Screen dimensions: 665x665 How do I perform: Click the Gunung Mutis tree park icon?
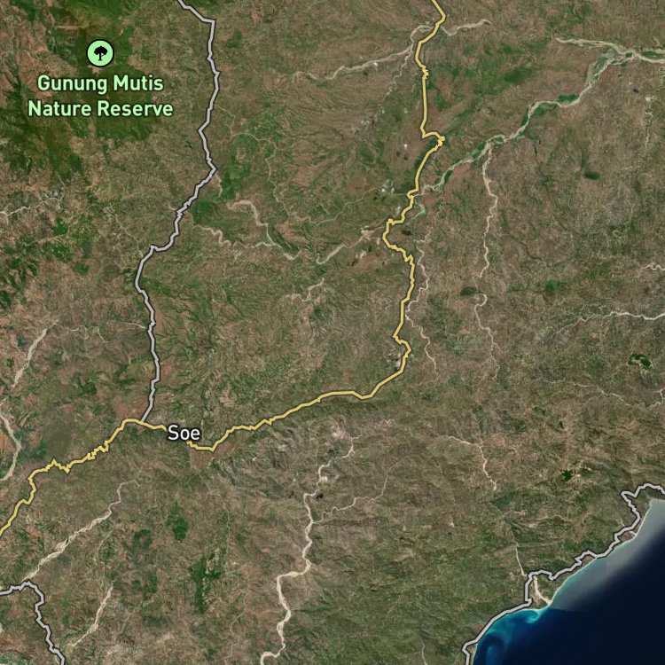click(x=100, y=53)
